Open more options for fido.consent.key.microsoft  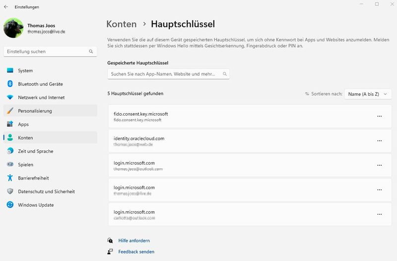pos(379,116)
